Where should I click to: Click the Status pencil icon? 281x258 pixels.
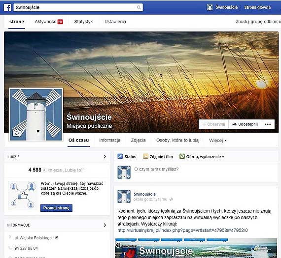coord(120,156)
